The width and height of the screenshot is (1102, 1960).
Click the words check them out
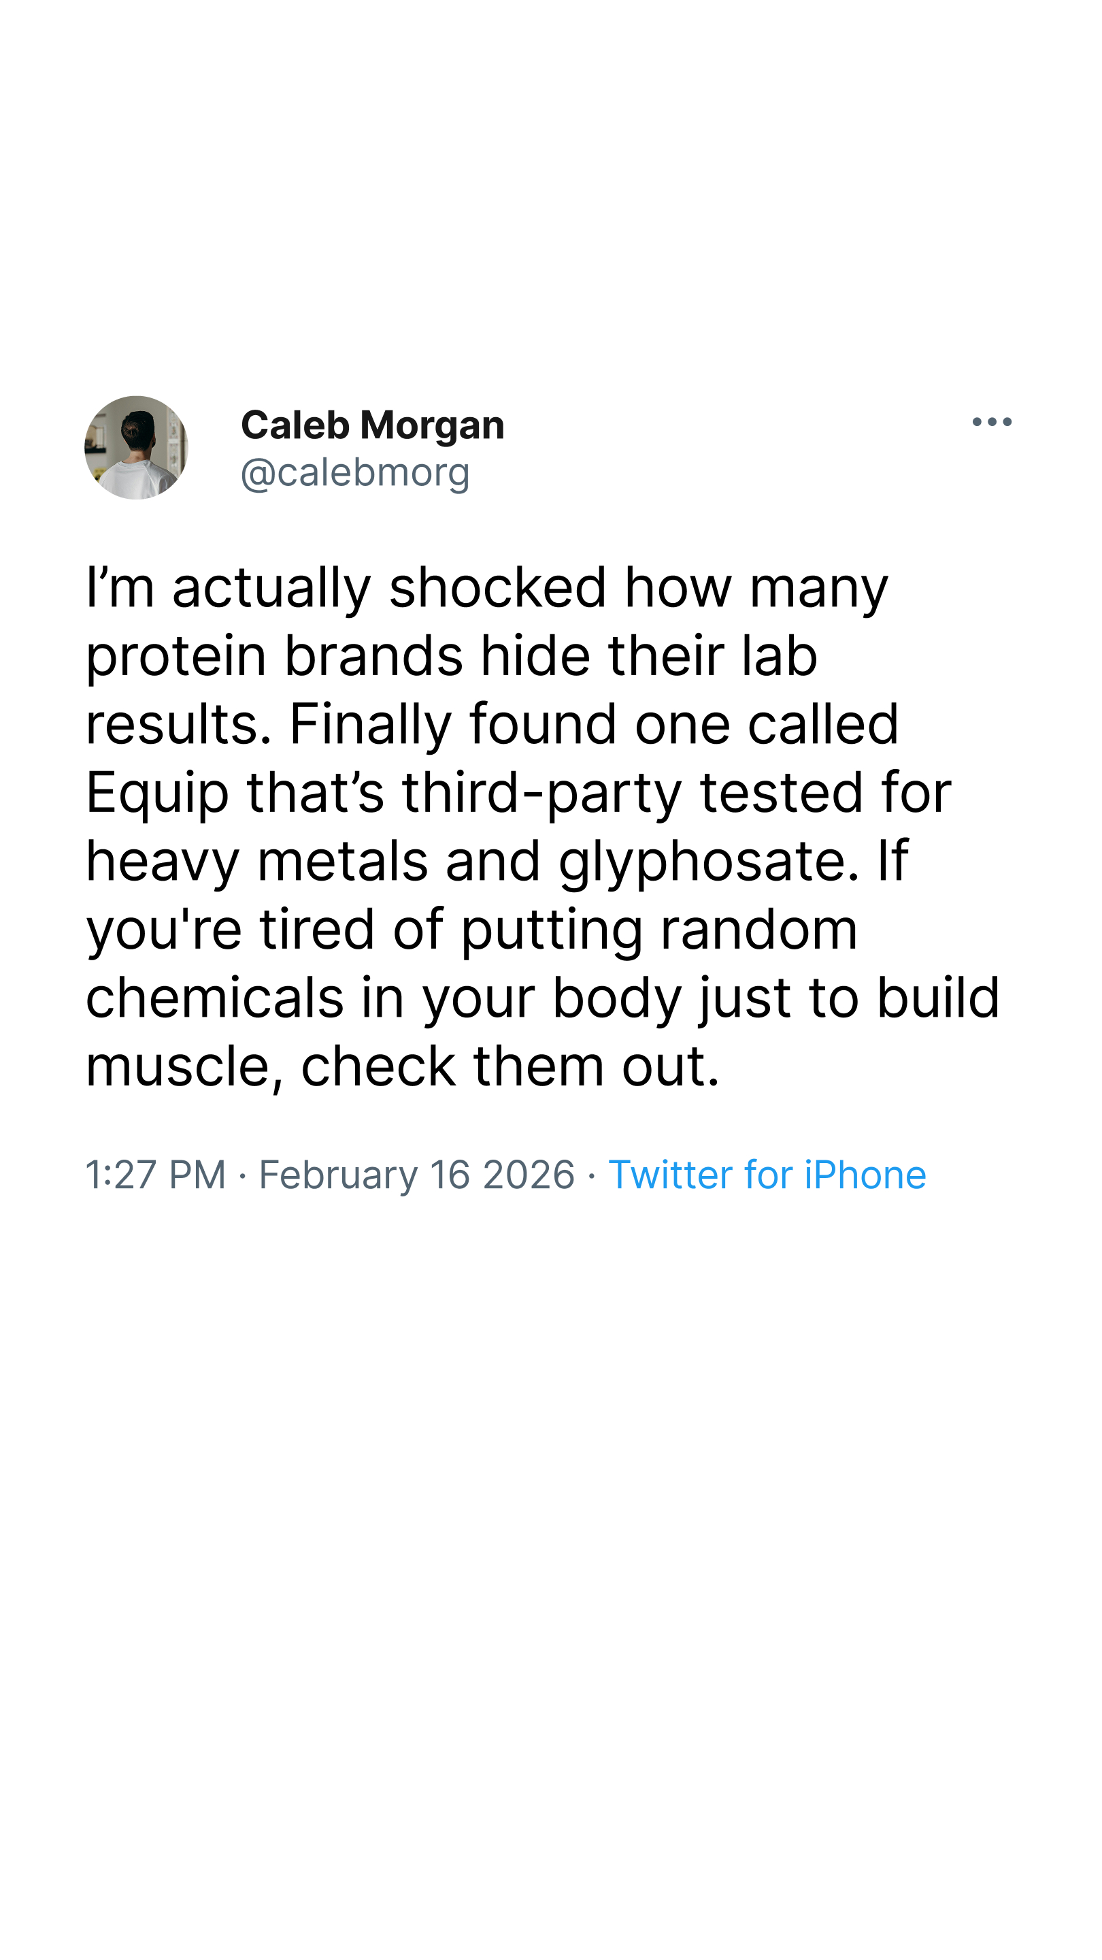coord(510,1066)
